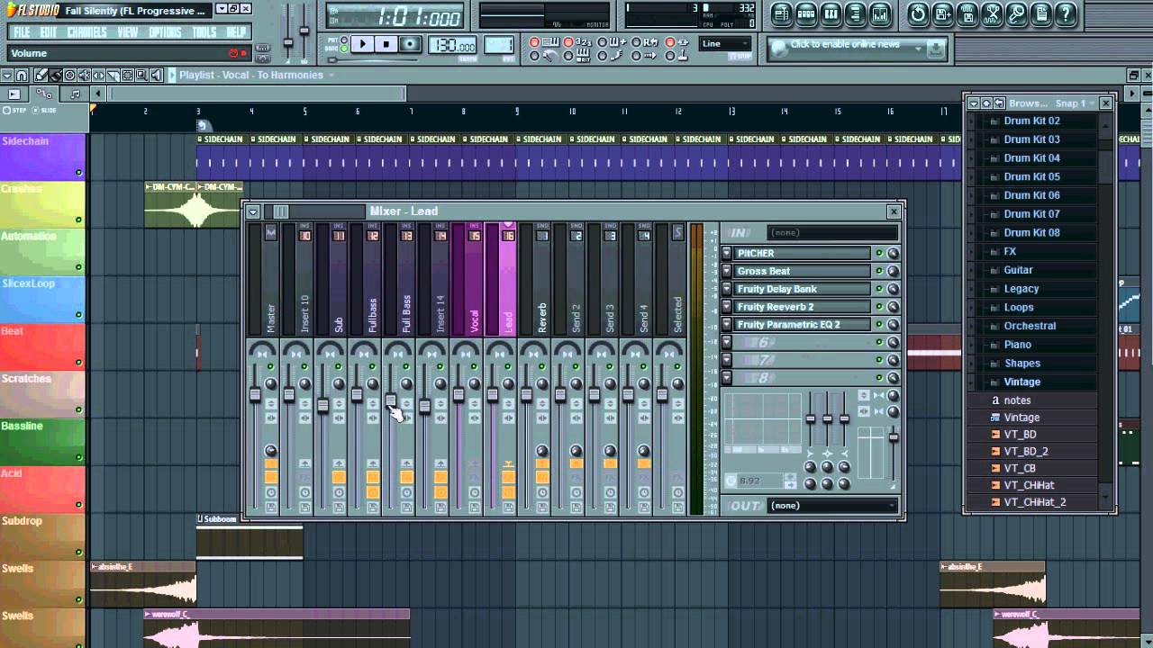Screen dimensions: 1153x648
Task: Open the TOOLS menu
Action: (x=204, y=32)
